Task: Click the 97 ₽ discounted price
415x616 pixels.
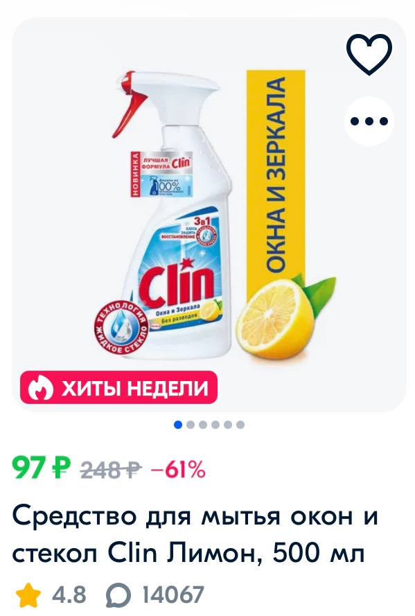Action: coord(42,468)
